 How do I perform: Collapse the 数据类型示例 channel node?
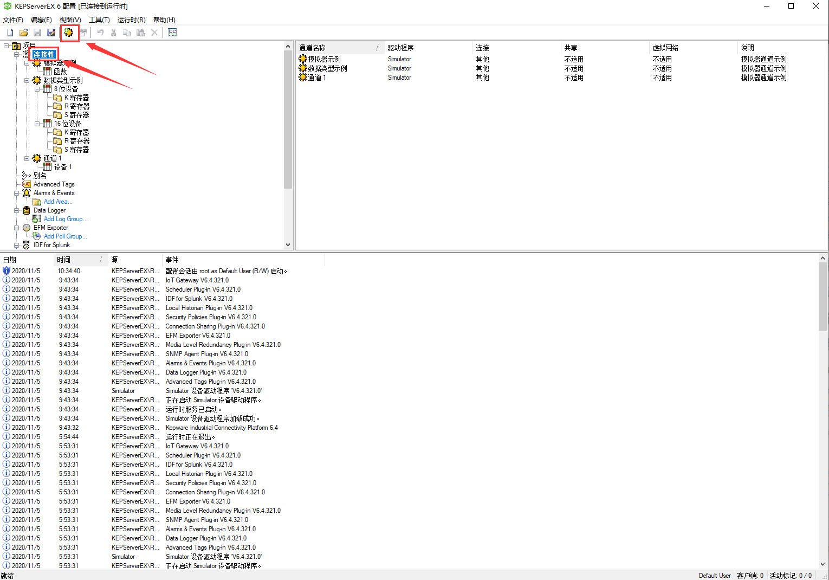[x=27, y=80]
